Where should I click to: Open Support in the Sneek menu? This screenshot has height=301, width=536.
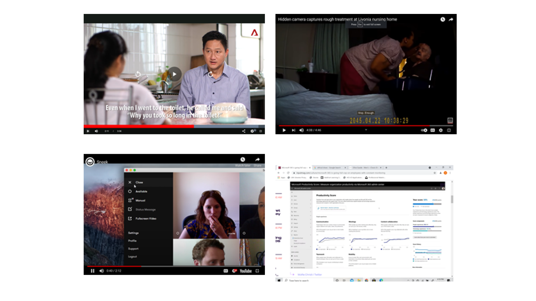tap(133, 249)
